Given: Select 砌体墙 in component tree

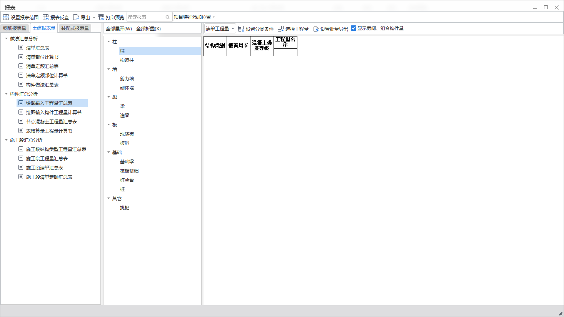Looking at the screenshot, I should click(127, 88).
